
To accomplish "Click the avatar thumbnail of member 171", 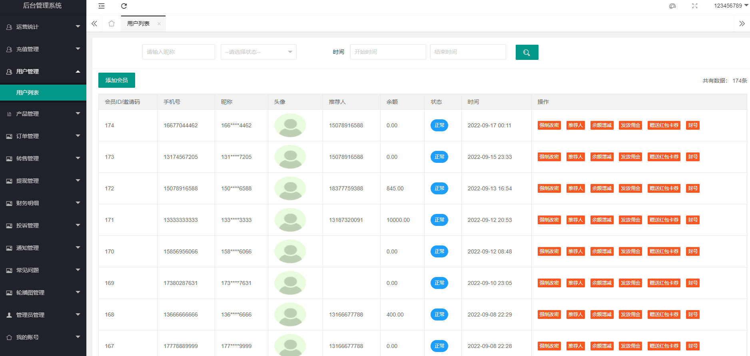I will (x=290, y=220).
